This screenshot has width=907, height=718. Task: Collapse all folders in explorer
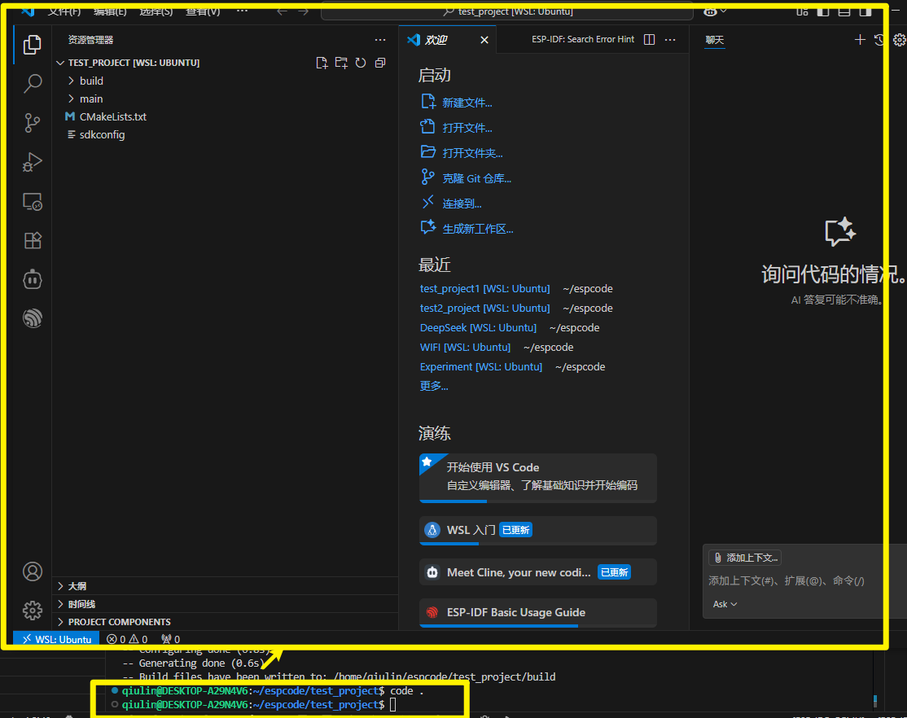380,63
